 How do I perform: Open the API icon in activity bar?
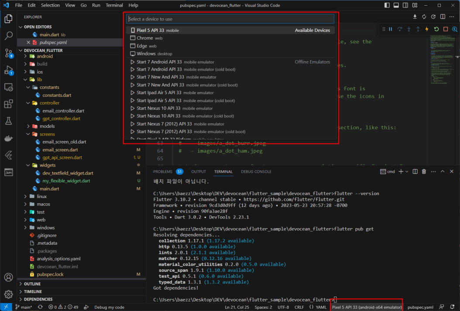click(8, 172)
